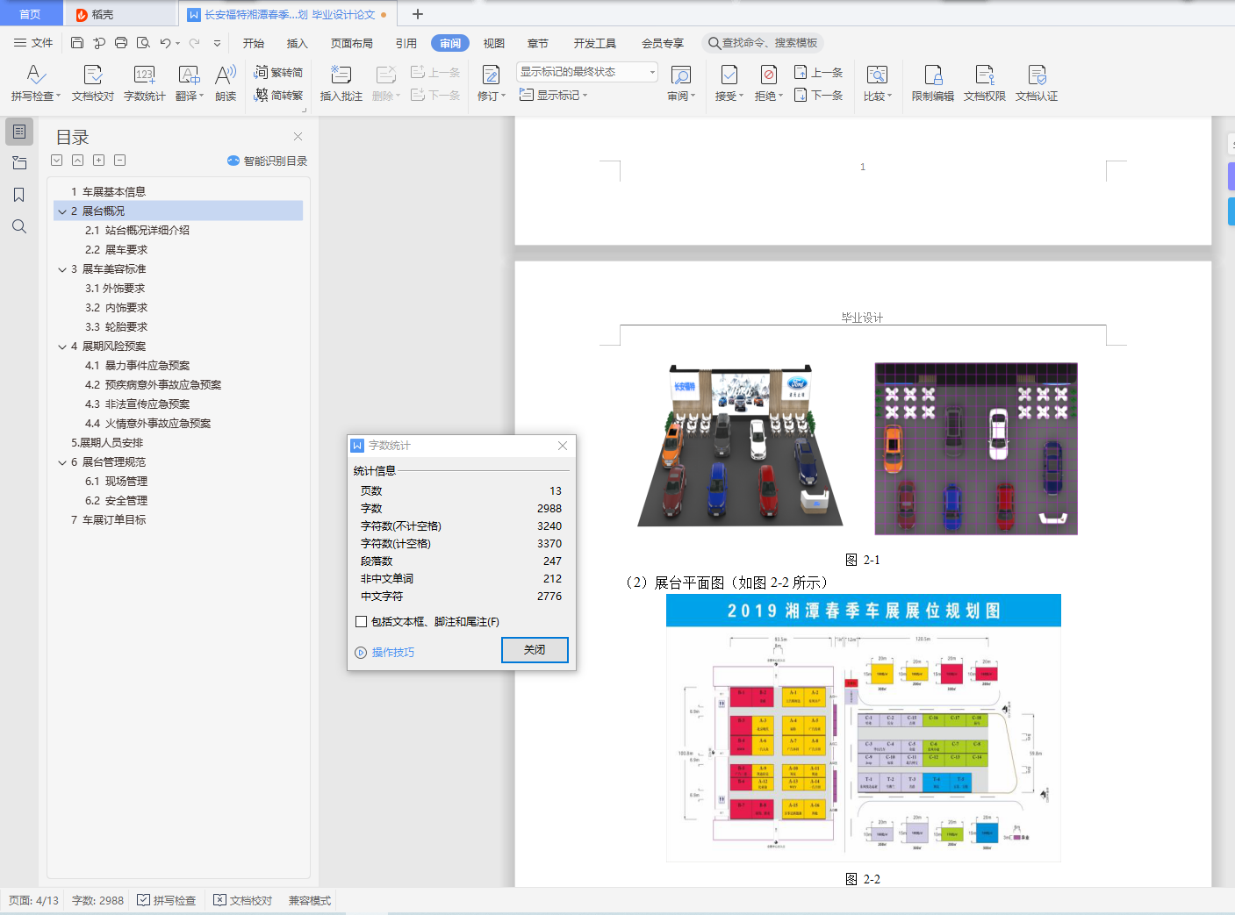1235x915 pixels.
Task: Click the 接受 accept change icon
Action: coord(729,75)
